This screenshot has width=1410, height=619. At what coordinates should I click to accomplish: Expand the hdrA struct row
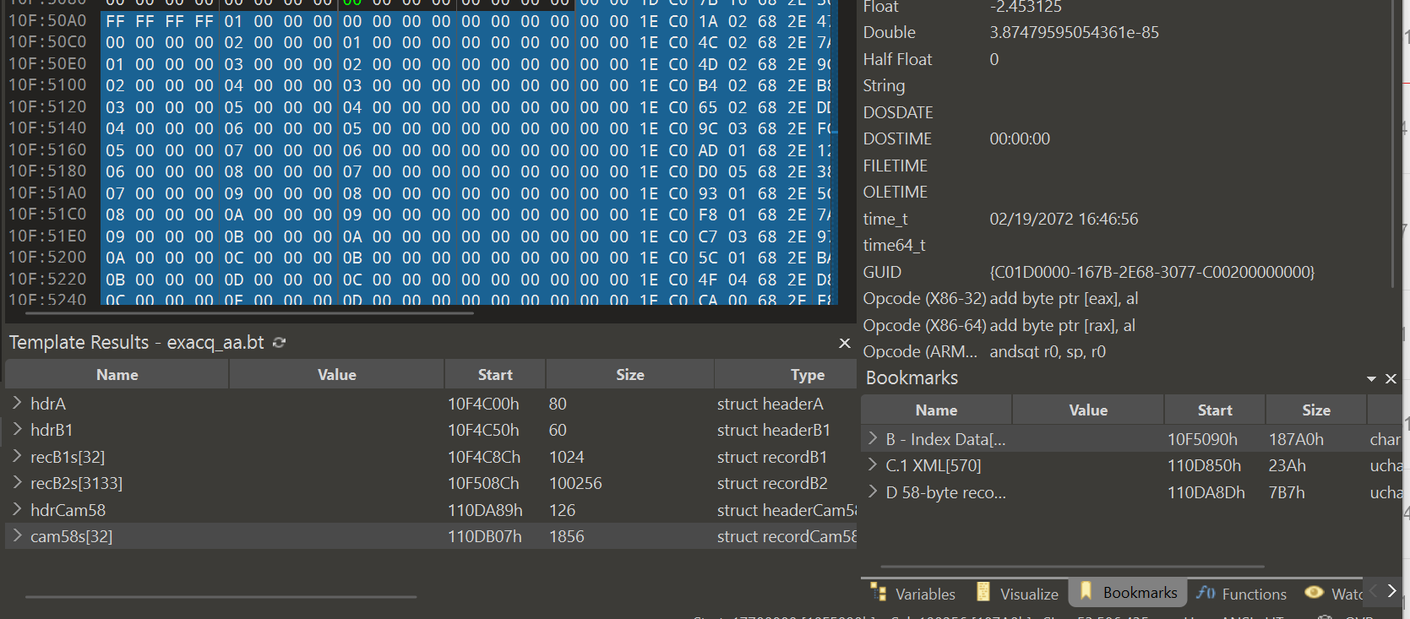tap(17, 404)
